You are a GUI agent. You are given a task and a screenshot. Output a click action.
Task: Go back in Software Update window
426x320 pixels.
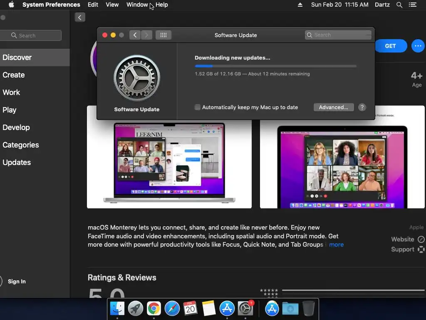135,35
